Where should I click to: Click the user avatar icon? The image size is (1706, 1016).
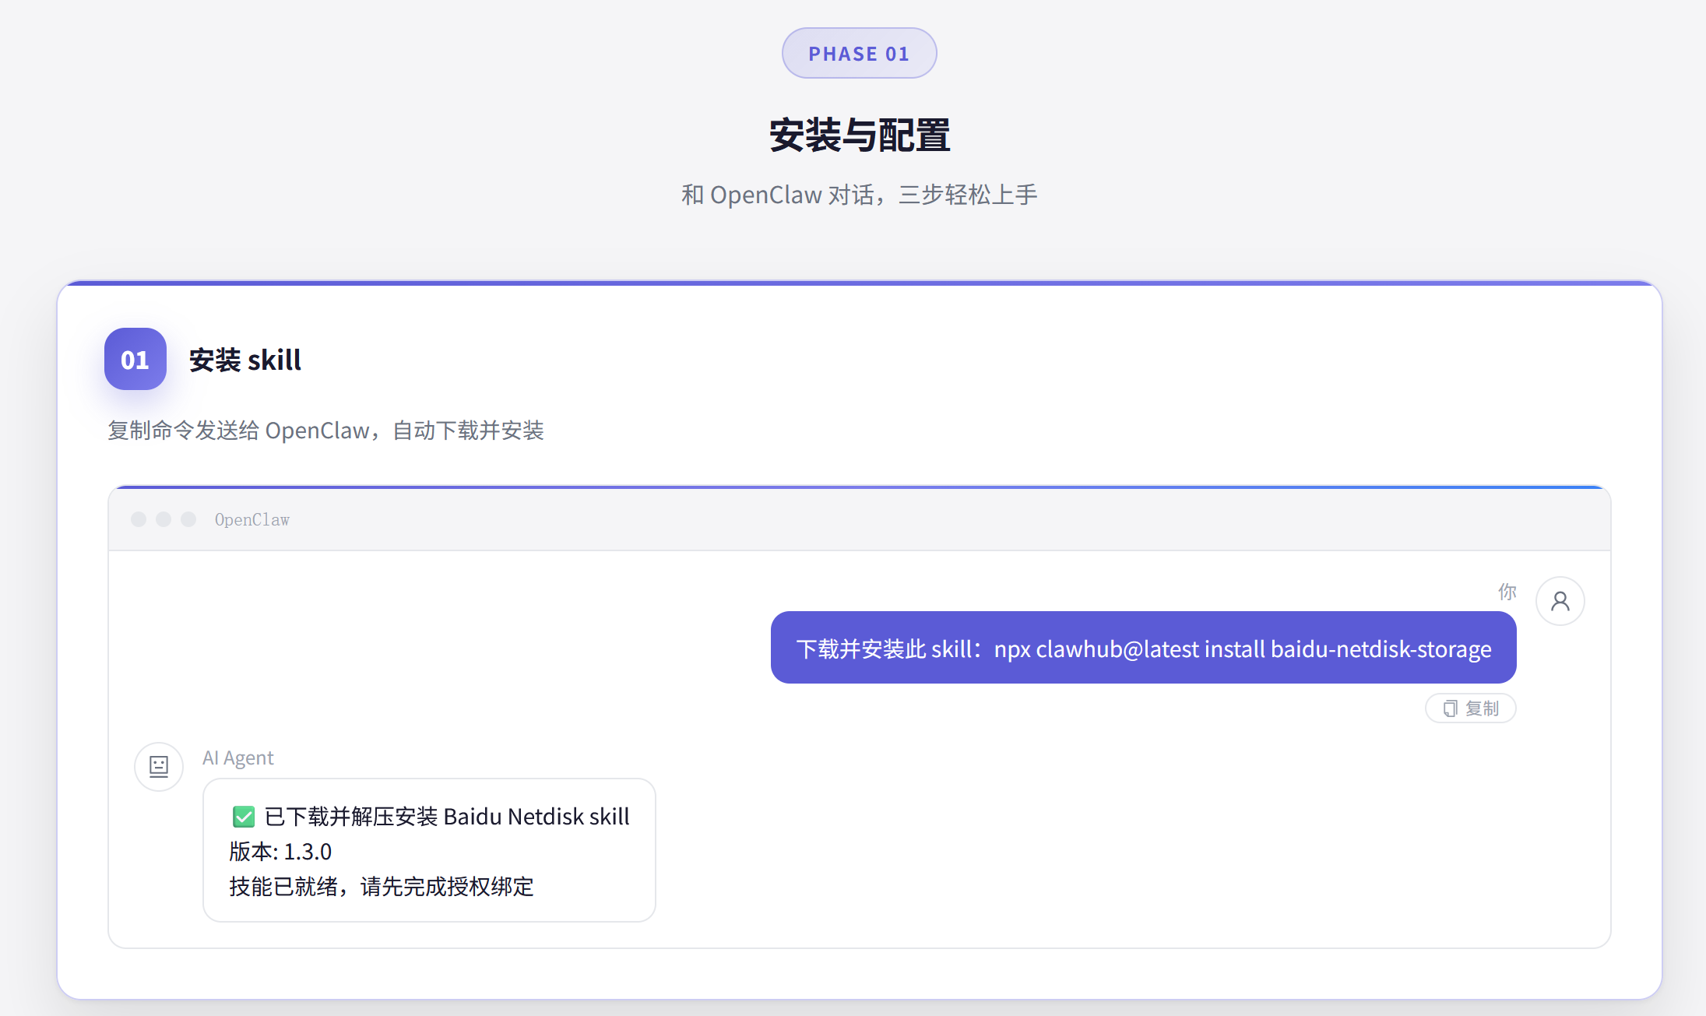tap(1560, 601)
